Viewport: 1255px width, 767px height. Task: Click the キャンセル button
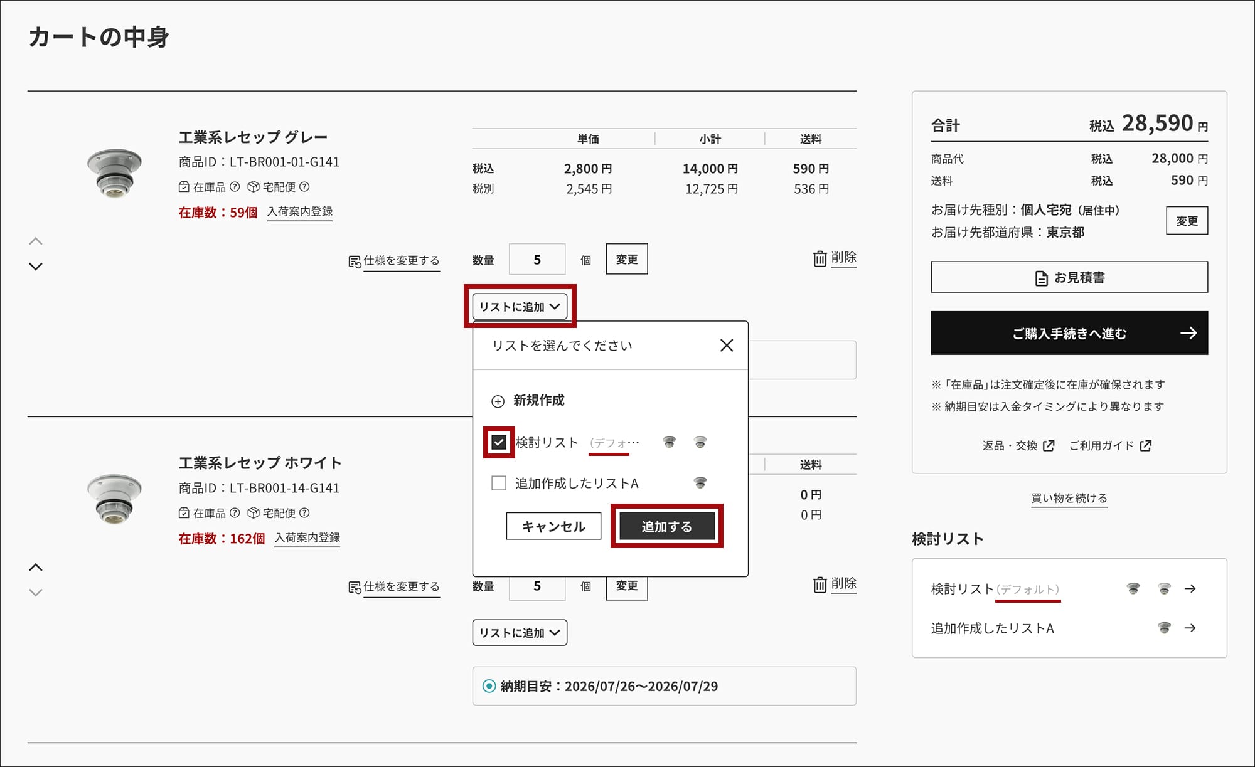(553, 526)
